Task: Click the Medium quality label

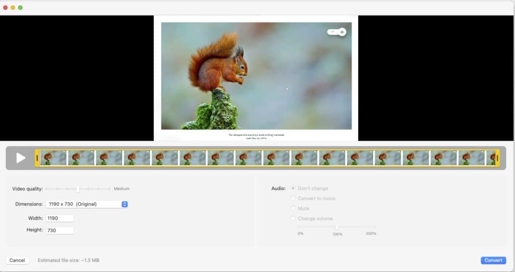Action: (122, 189)
